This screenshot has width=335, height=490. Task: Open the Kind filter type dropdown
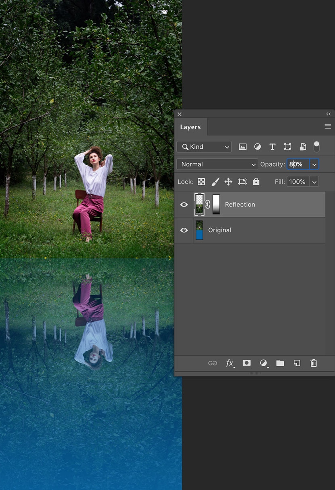pos(204,147)
